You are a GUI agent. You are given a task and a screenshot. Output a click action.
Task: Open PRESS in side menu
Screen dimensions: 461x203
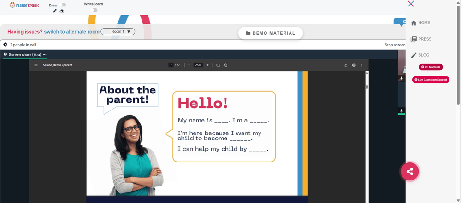(421, 39)
